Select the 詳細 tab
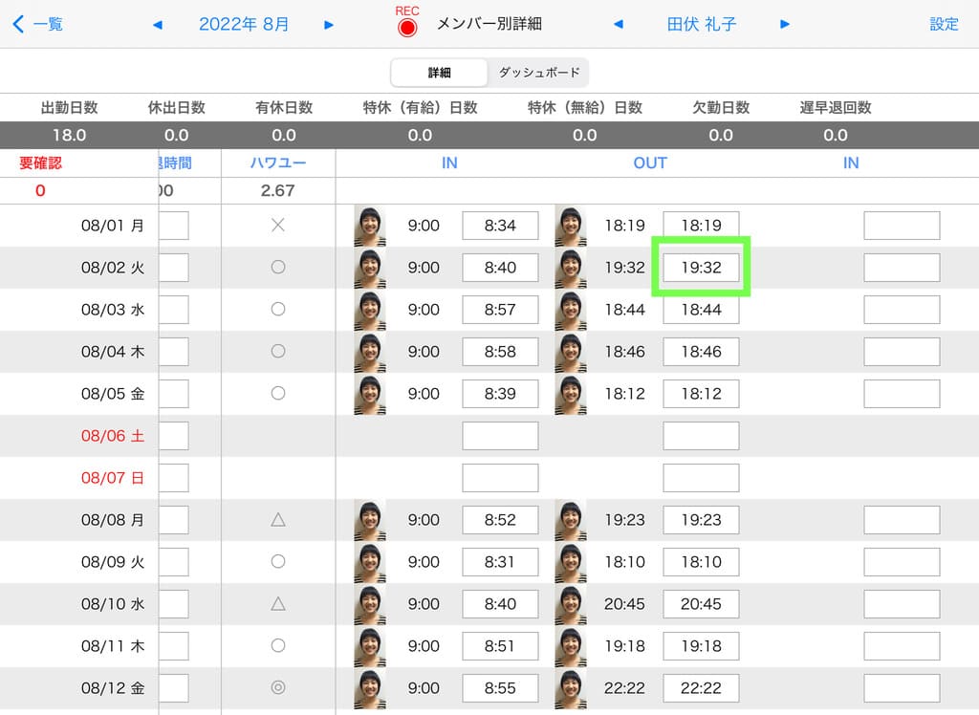Image resolution: width=979 pixels, height=715 pixels. 439,73
